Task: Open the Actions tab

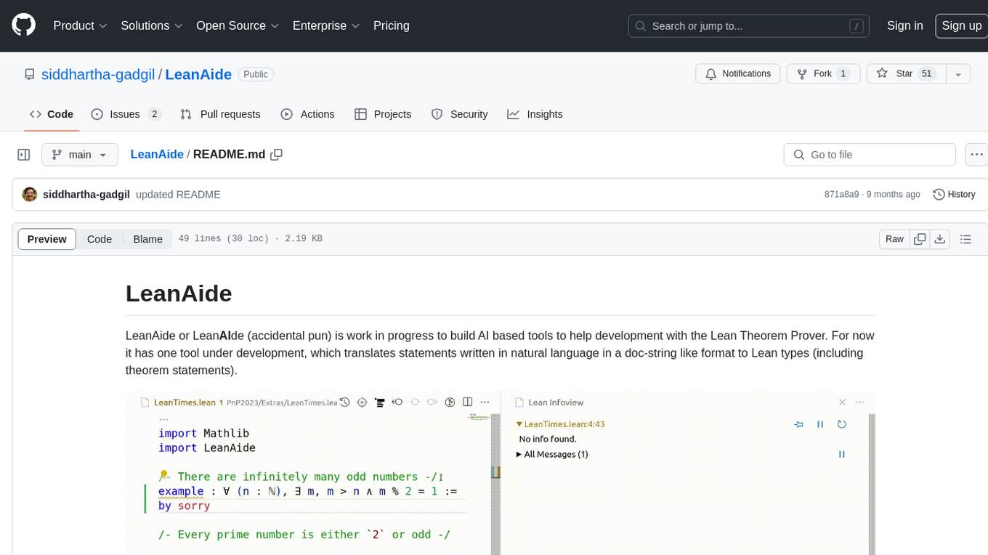Action: pos(307,114)
